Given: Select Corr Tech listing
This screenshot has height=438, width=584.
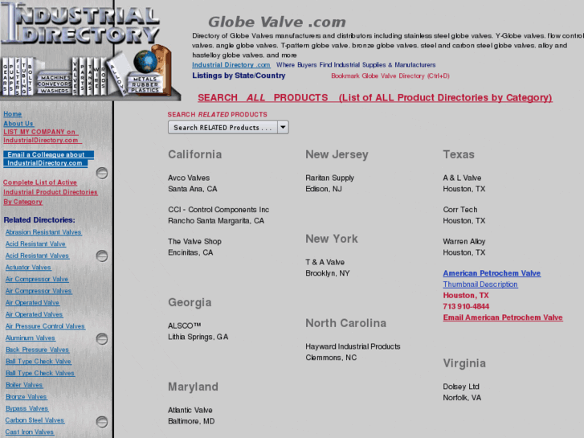Looking at the screenshot, I should click(460, 210).
